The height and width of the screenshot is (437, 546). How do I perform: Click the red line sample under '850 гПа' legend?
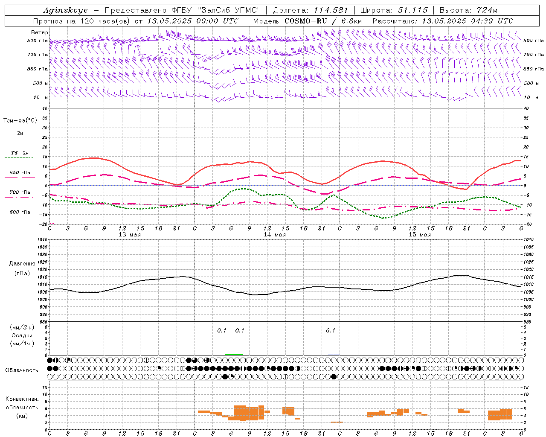(x=20, y=178)
